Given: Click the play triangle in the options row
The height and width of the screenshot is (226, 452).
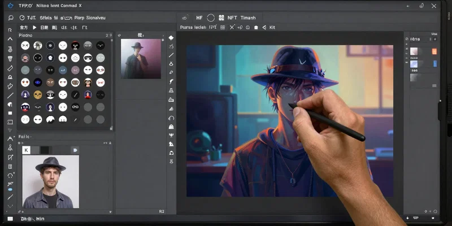Looking at the screenshot, I should click(x=34, y=27).
